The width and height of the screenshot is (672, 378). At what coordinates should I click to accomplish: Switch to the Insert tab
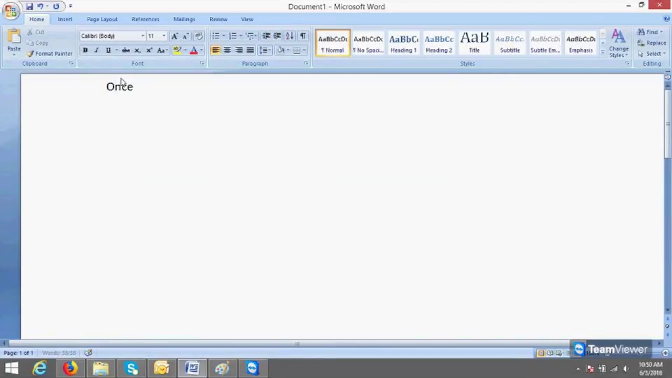[x=65, y=19]
